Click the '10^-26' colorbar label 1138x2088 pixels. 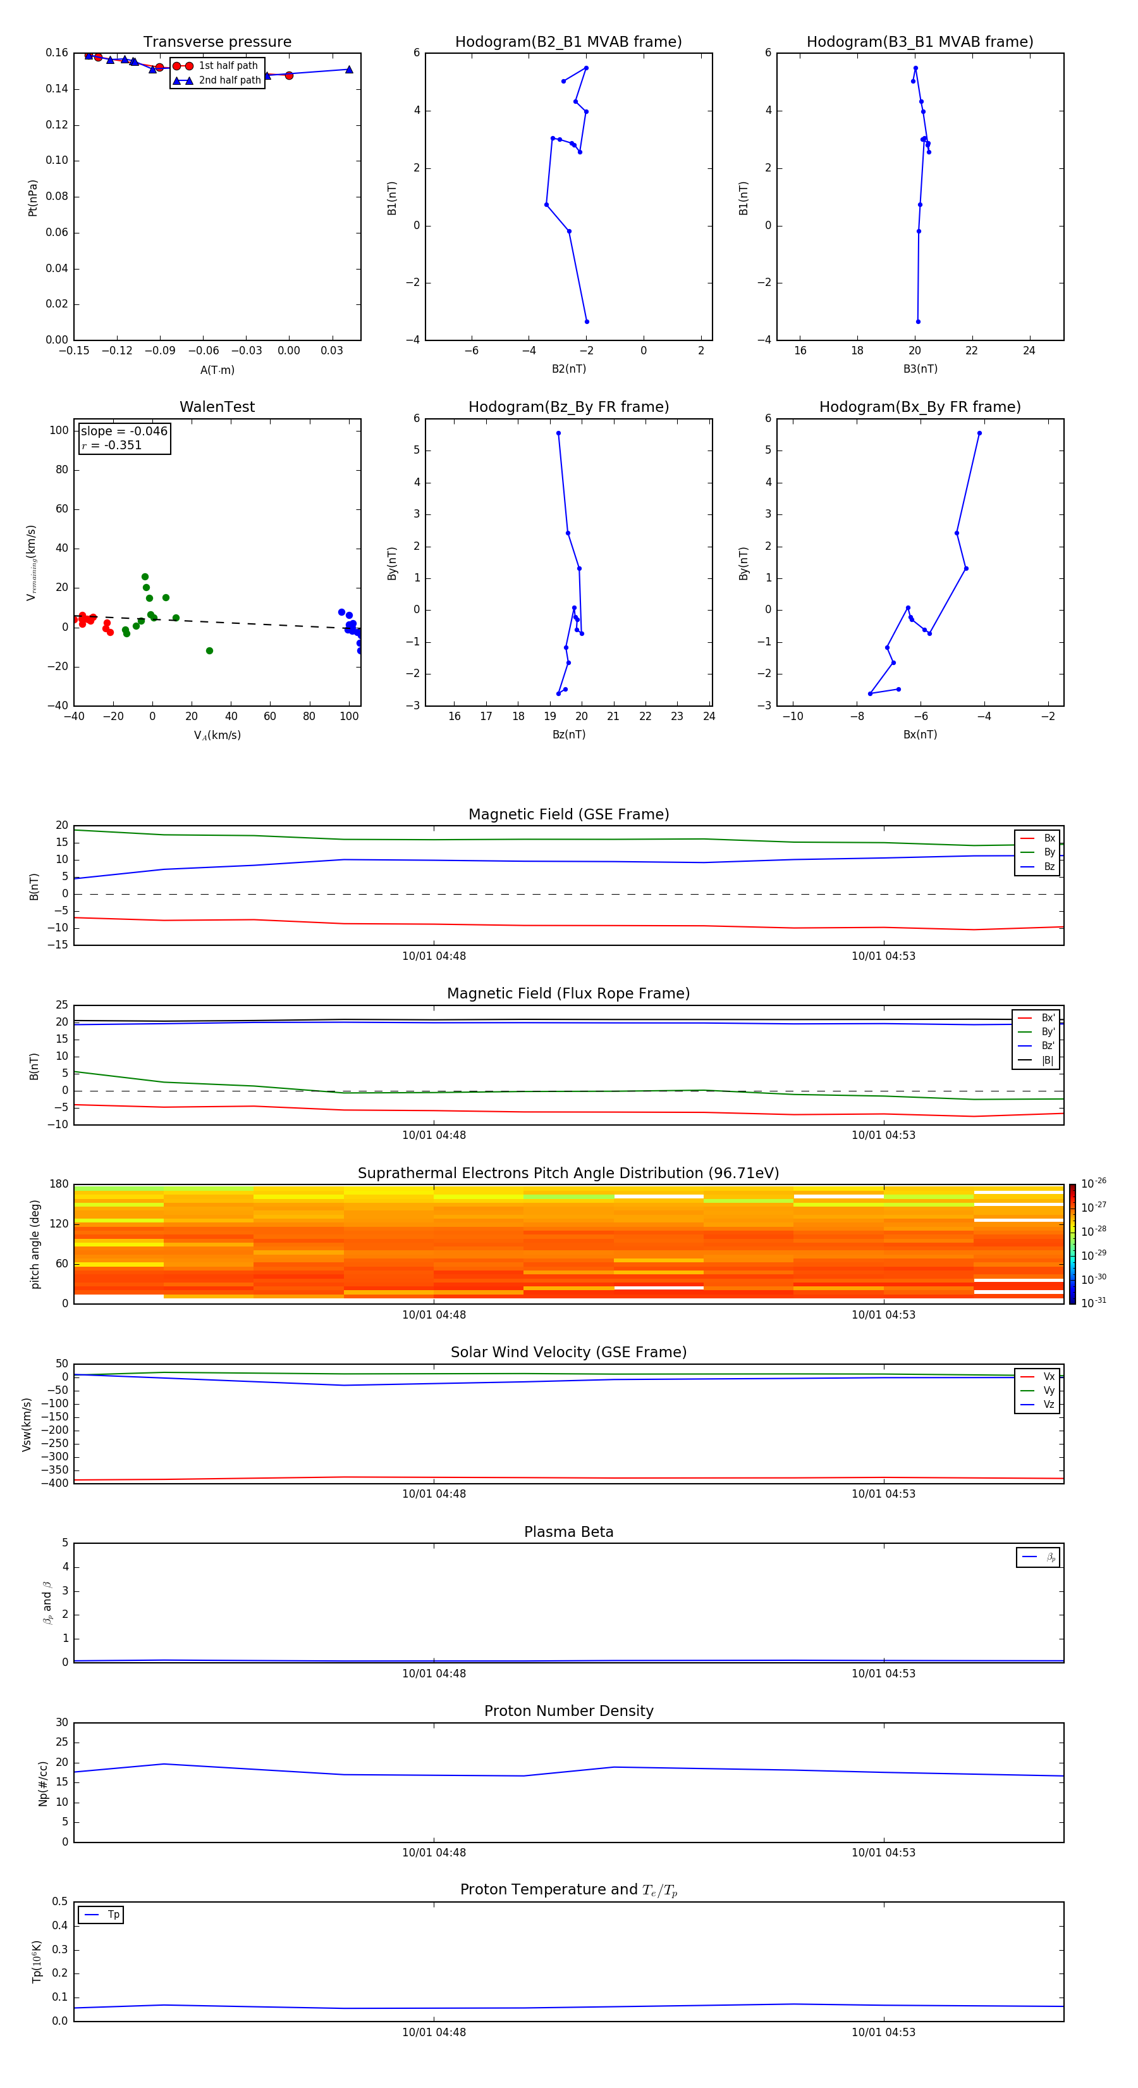pos(1094,1183)
